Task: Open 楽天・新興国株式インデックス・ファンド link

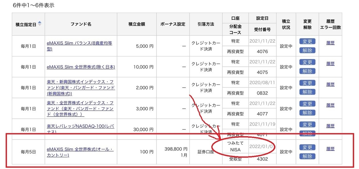Action: click(81, 88)
